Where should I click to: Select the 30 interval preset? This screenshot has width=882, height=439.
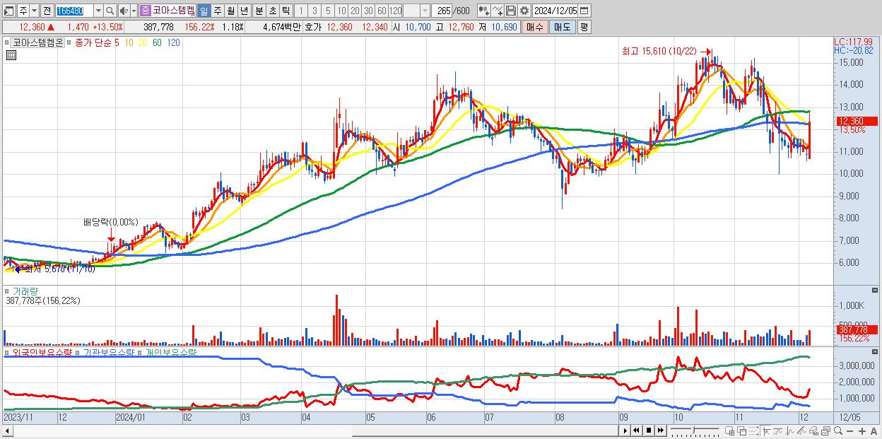(368, 11)
